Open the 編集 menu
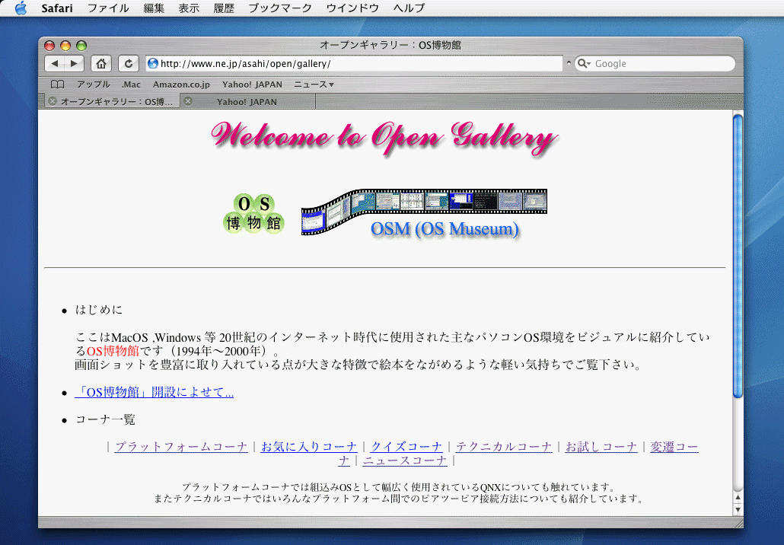Viewport: 784px width, 545px height. (154, 8)
